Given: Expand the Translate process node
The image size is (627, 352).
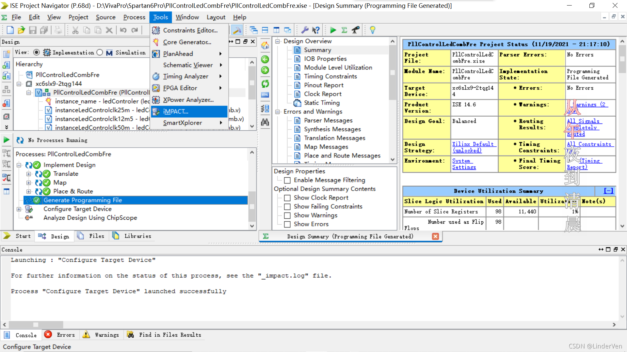Looking at the screenshot, I should [29, 174].
